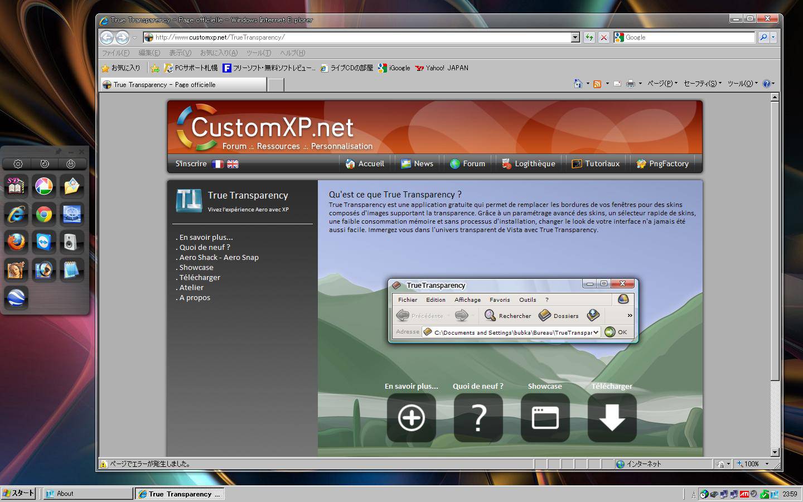Image resolution: width=803 pixels, height=502 pixels.
Task: Select the True Transparency browser tab
Action: (x=183, y=85)
